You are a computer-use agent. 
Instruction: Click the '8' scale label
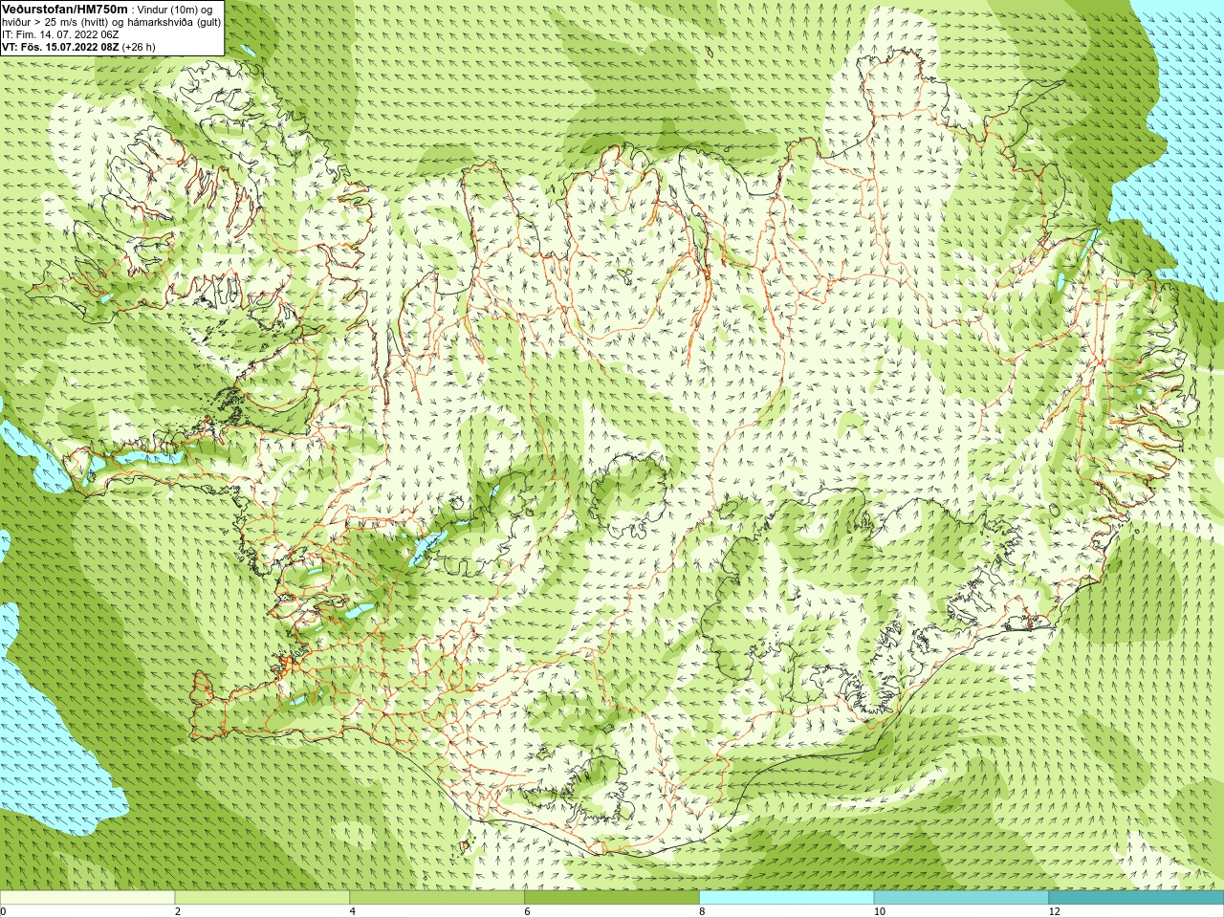[x=702, y=911]
